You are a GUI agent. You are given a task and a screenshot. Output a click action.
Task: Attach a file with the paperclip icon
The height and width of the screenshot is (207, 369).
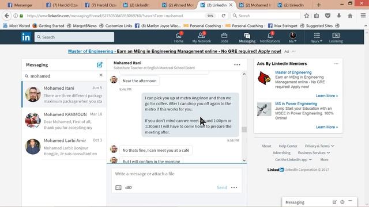click(x=129, y=187)
